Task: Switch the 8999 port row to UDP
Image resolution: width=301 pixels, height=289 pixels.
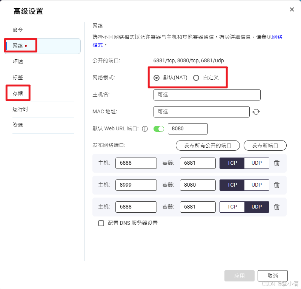Action: (256, 185)
